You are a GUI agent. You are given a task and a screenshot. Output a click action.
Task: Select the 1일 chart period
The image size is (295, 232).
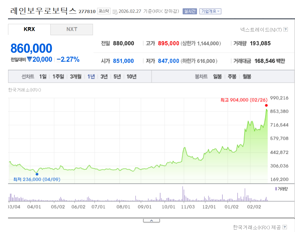(43, 76)
